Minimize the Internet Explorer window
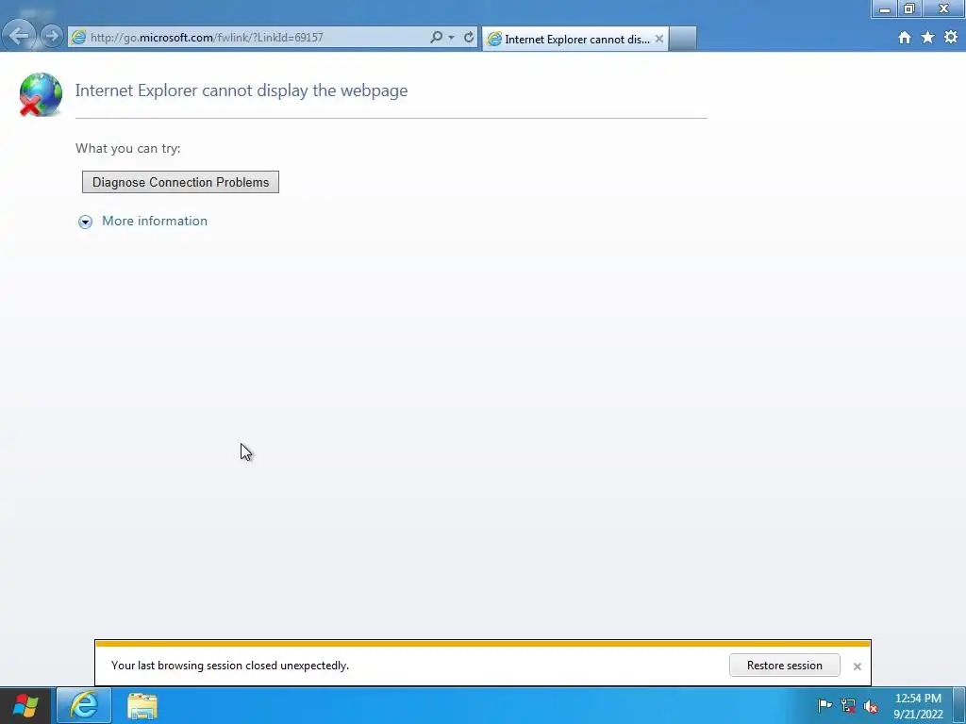This screenshot has width=966, height=724. (885, 8)
